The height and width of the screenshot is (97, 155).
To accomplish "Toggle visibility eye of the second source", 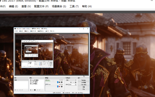I will pyautogui.click(x=31, y=82).
